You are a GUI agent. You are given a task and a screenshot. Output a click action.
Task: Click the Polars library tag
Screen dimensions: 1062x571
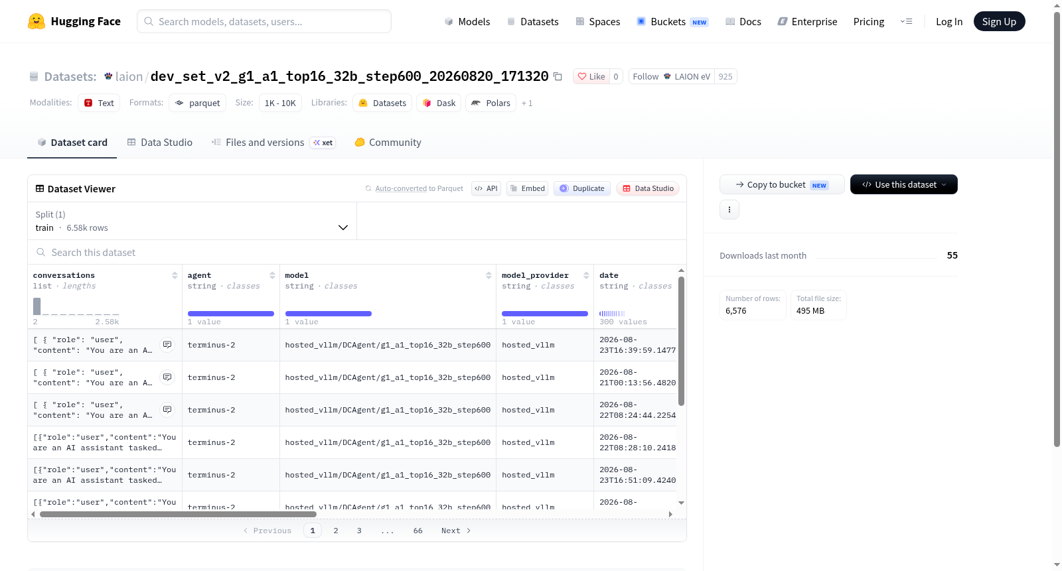click(x=491, y=103)
